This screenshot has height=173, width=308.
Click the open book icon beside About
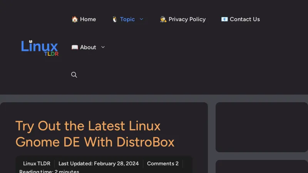pos(75,47)
